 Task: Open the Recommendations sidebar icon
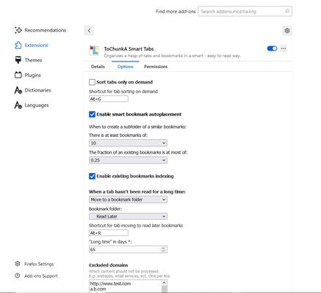click(x=18, y=30)
